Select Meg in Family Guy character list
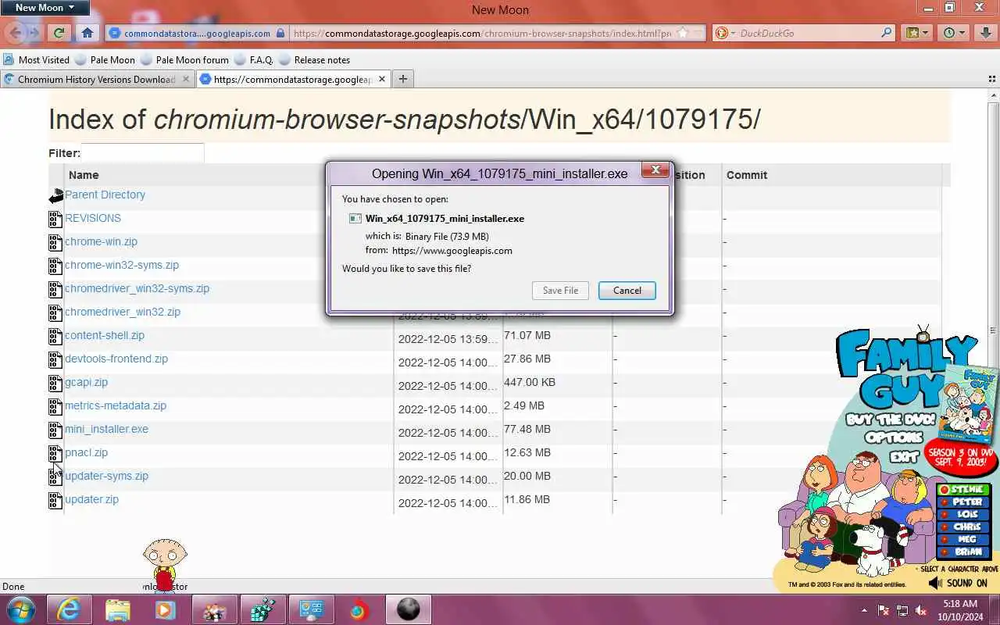The image size is (1000, 625). coord(963,540)
